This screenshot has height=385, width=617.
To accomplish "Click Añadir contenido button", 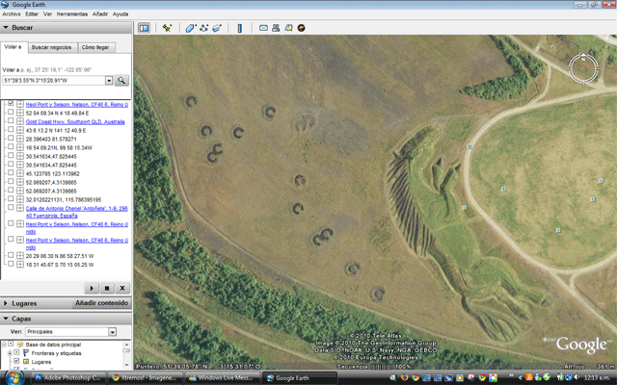I will click(x=101, y=303).
